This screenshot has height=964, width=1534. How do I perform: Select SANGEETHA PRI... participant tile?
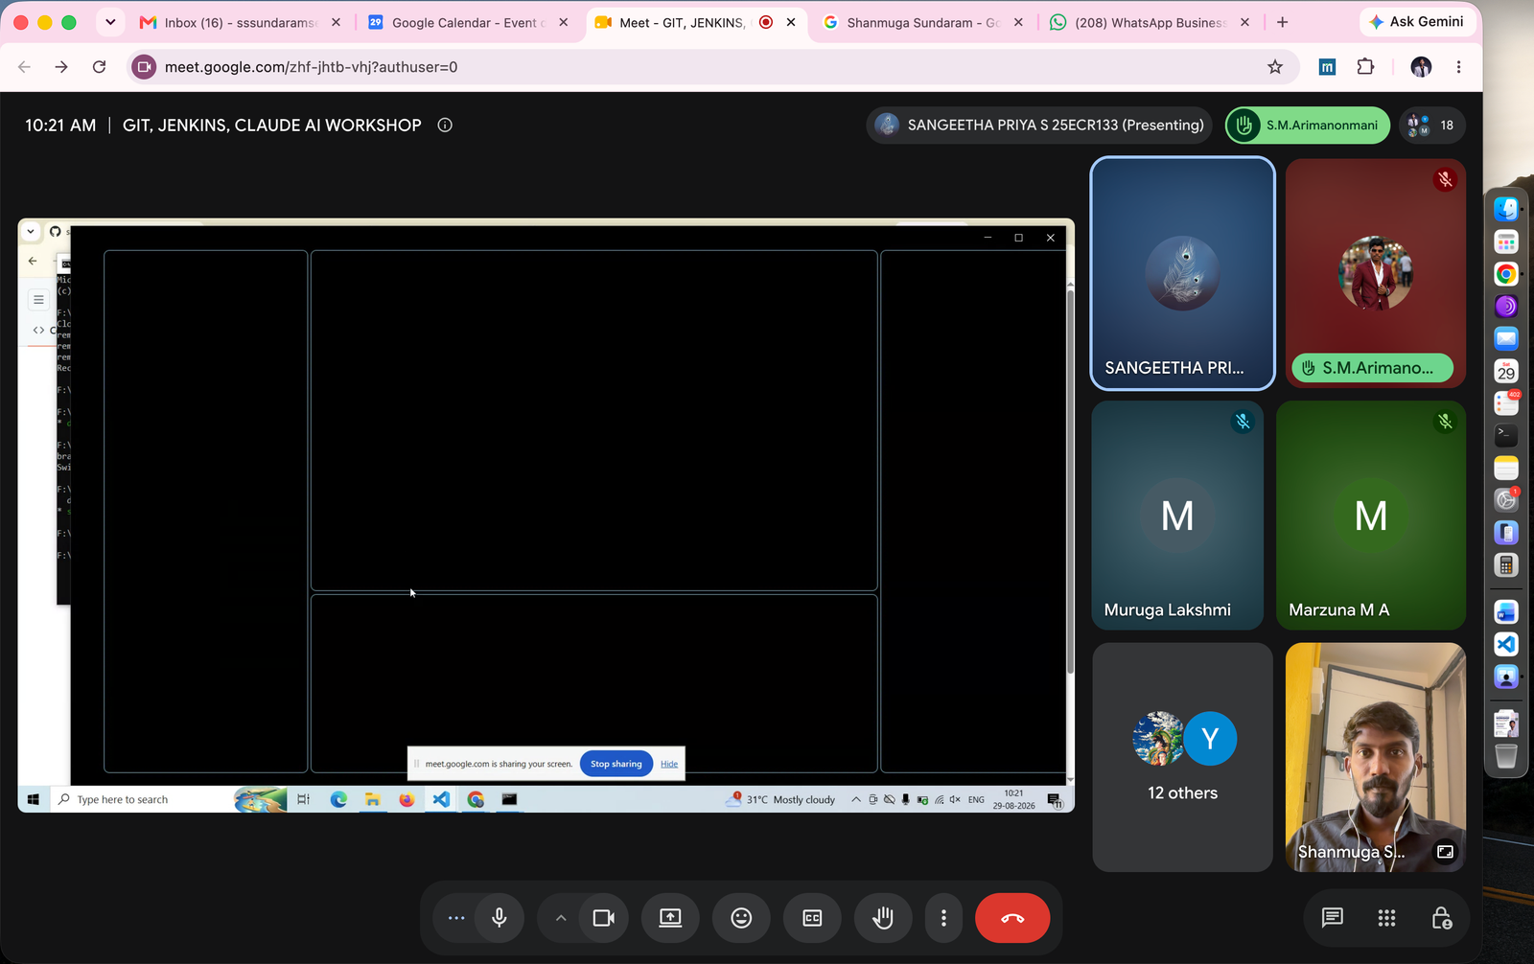point(1183,273)
